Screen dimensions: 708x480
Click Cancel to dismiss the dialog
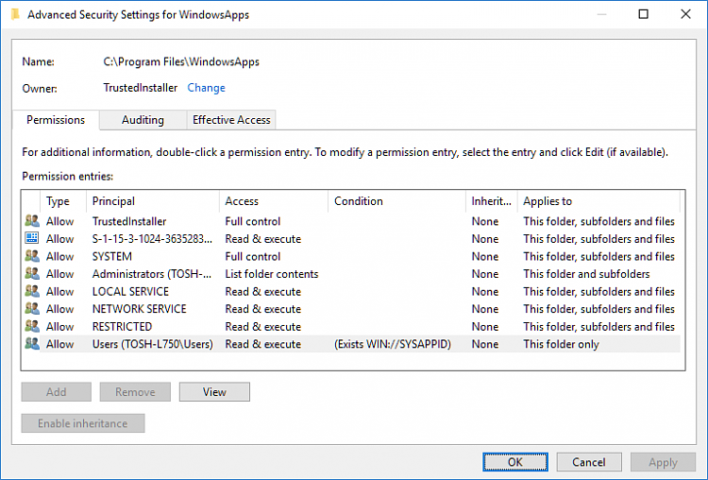click(x=589, y=462)
